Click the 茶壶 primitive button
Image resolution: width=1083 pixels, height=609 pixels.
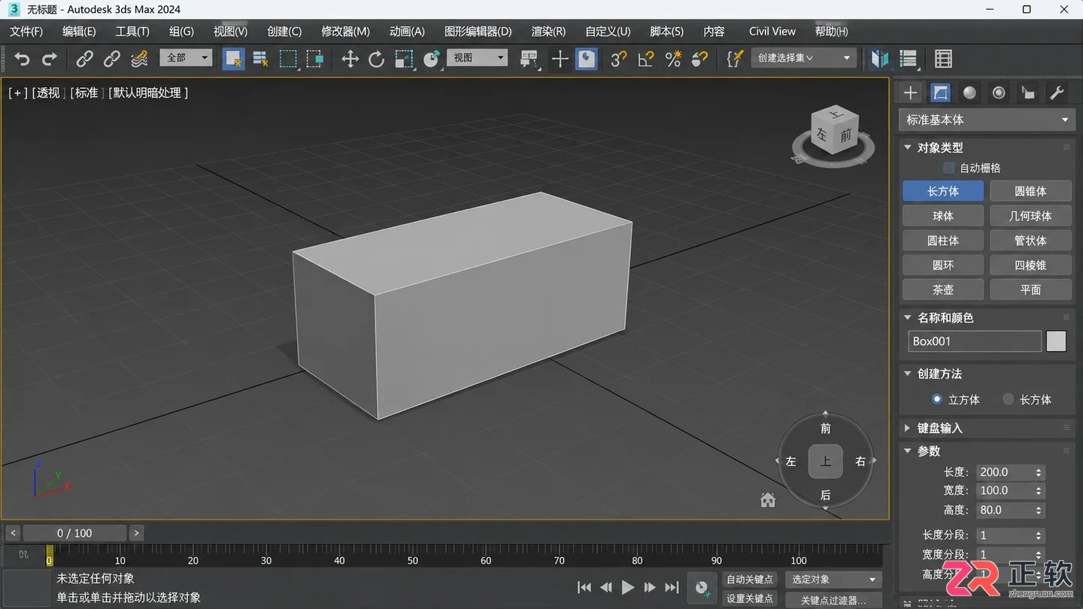point(943,289)
